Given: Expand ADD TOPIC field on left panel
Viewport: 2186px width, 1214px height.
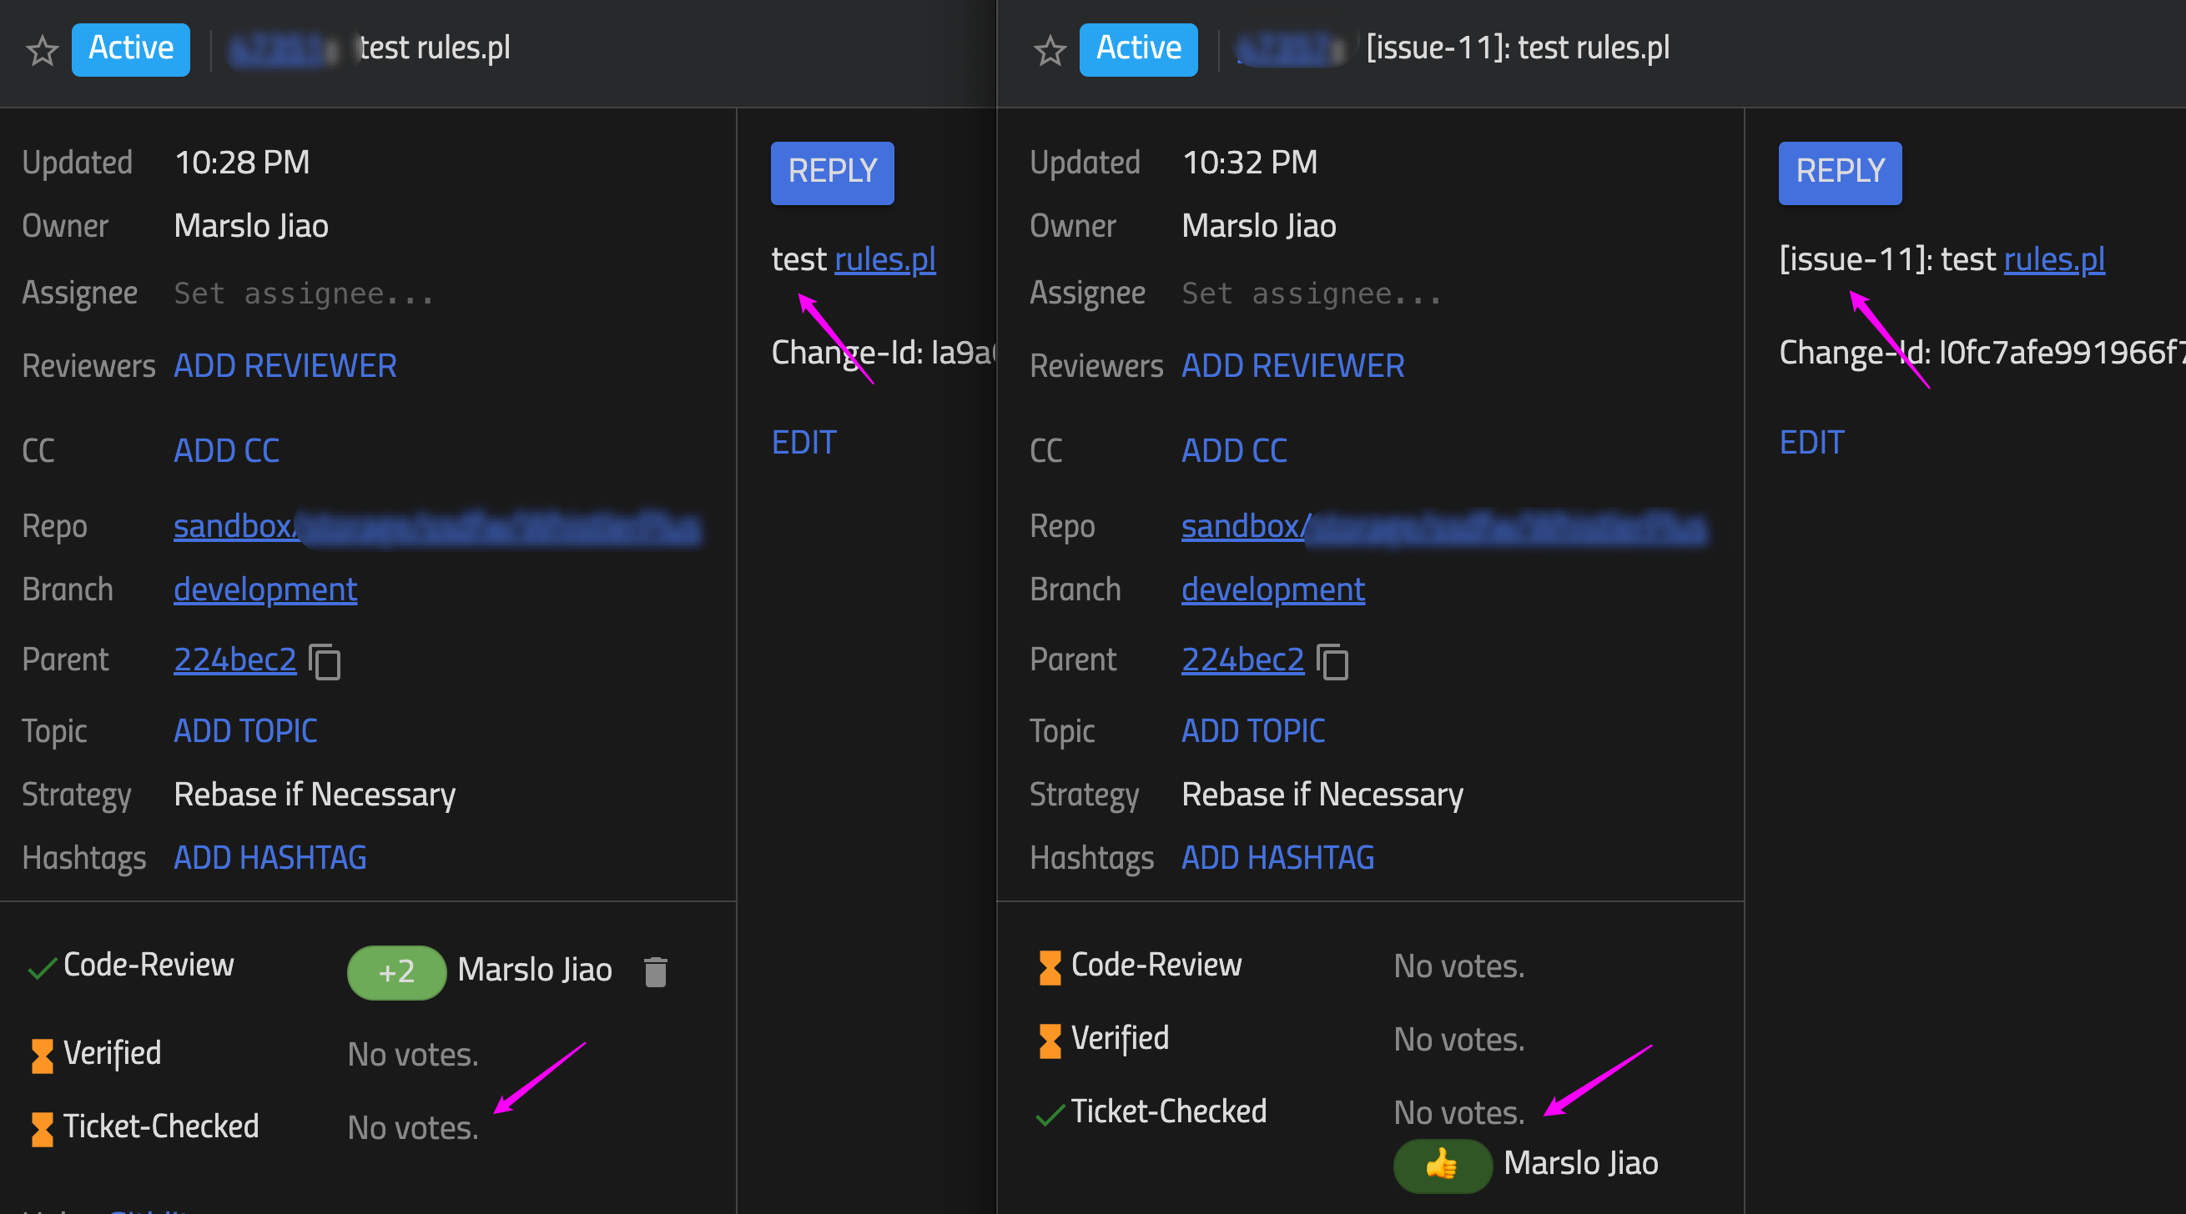Looking at the screenshot, I should pyautogui.click(x=245, y=730).
